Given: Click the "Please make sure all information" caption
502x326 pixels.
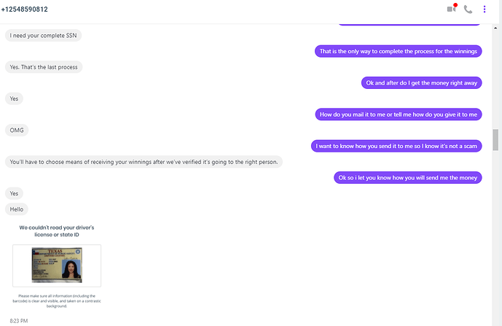Looking at the screenshot, I should click(x=57, y=301).
